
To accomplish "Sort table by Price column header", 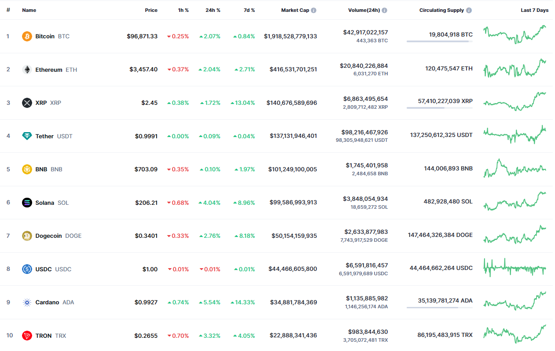I will 151,10.
